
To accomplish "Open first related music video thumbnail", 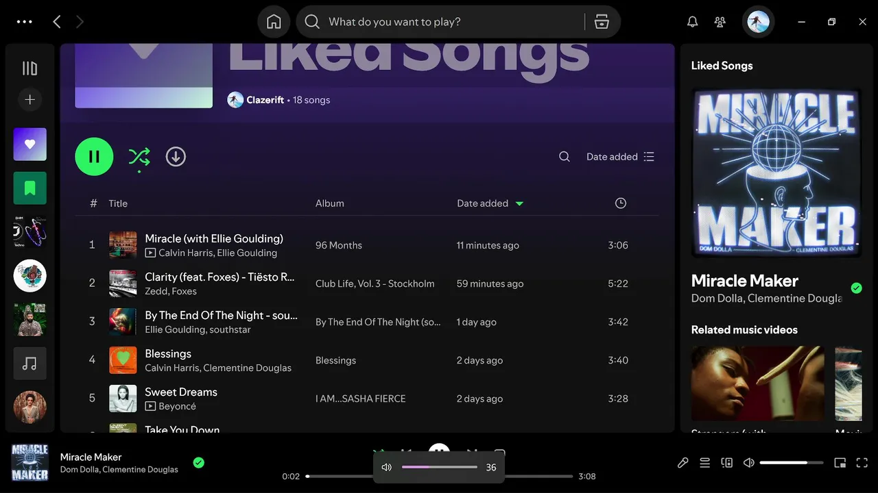I will click(758, 383).
